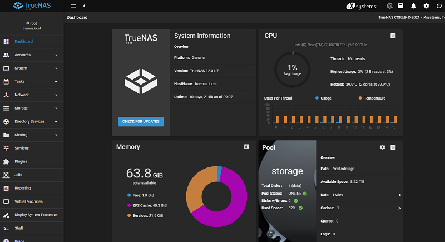This screenshot has width=445, height=242.
Task: Click the "Path: /mnt/storage" line
Action: [x=338, y=169]
